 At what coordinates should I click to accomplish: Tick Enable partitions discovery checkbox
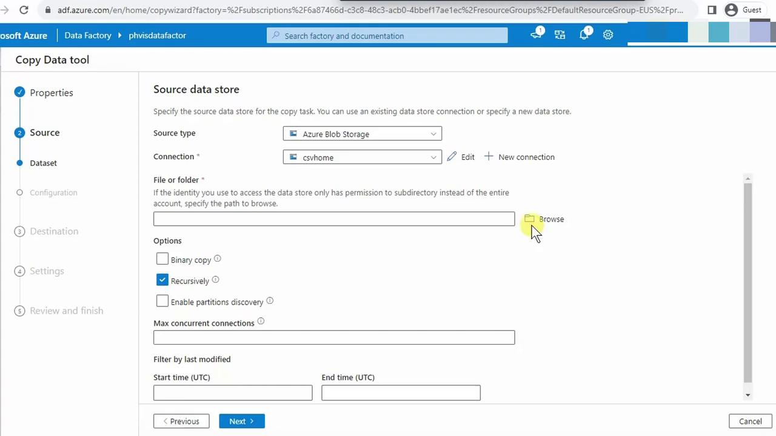[162, 301]
